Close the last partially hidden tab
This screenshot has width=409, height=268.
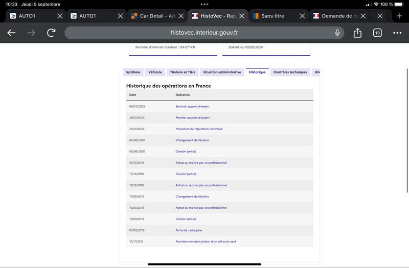380,16
